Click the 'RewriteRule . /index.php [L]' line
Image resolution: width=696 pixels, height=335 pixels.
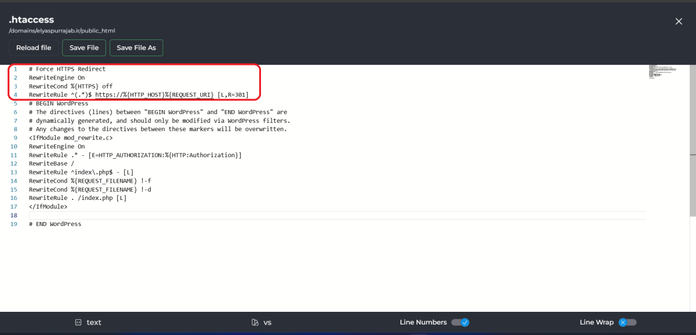[x=78, y=198]
